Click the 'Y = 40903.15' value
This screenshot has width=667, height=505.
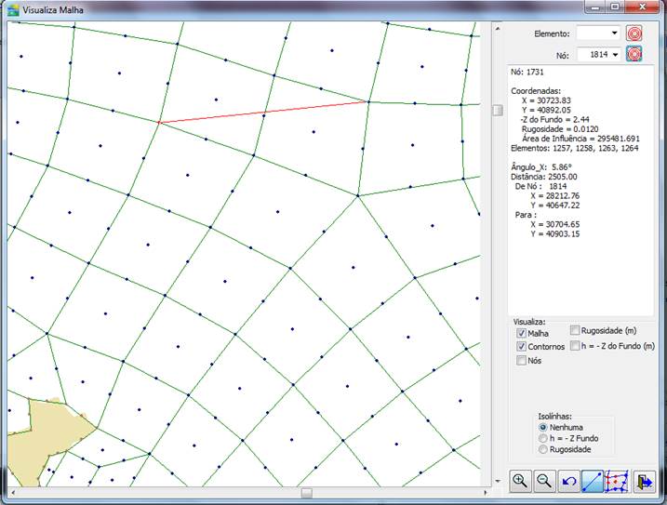[x=554, y=233]
